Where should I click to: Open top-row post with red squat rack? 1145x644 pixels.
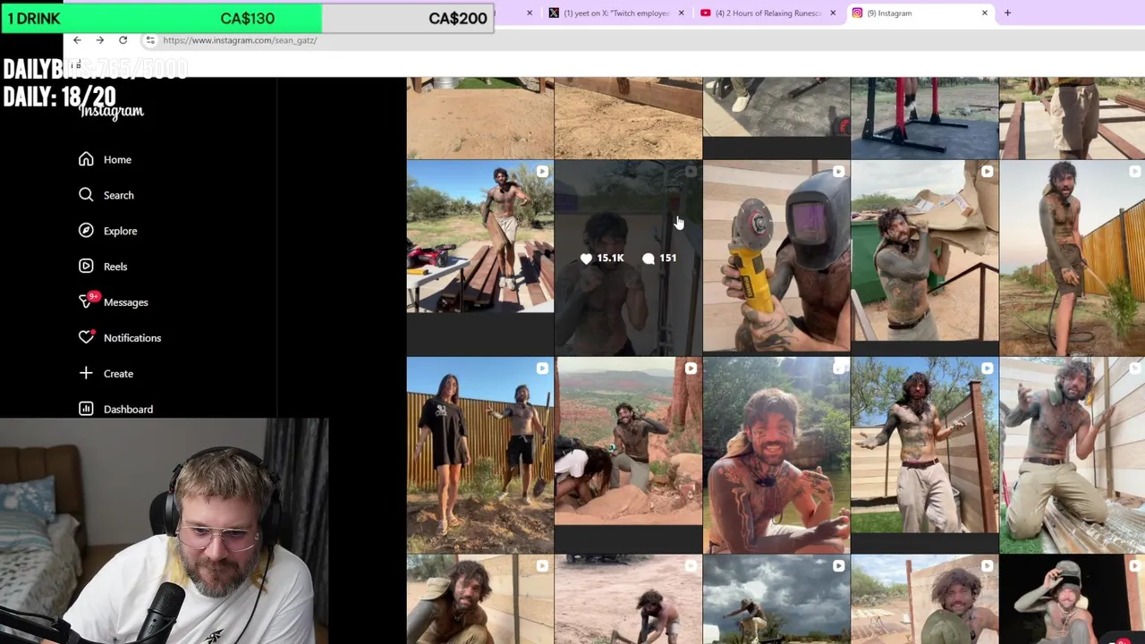[925, 118]
